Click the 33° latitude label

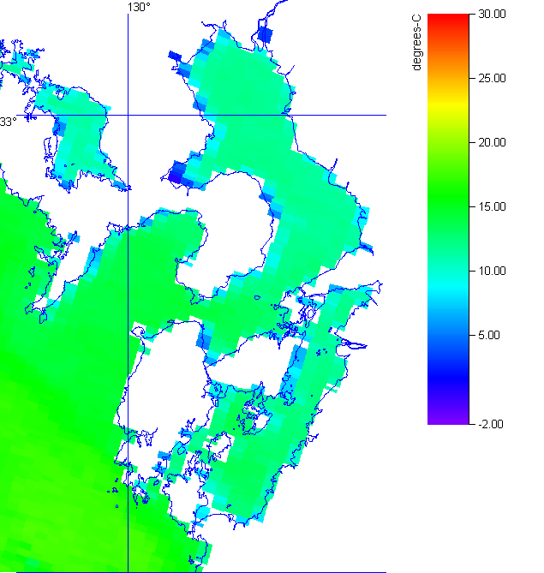click(8, 122)
